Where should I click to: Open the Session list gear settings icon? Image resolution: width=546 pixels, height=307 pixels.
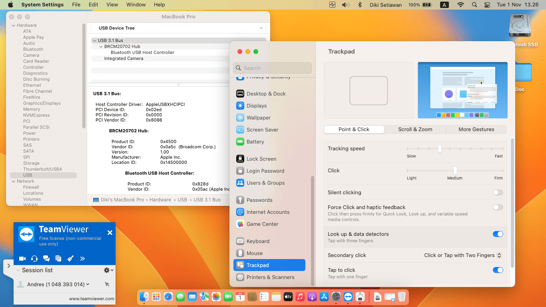(x=106, y=270)
